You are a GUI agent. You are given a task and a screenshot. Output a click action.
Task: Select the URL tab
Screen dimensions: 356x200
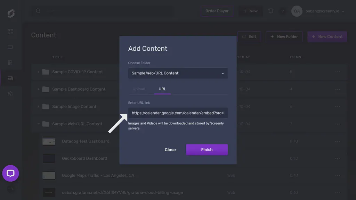(162, 89)
